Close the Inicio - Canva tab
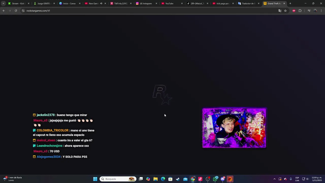Screen dimensions: 325x183 pyautogui.click(x=79, y=4)
